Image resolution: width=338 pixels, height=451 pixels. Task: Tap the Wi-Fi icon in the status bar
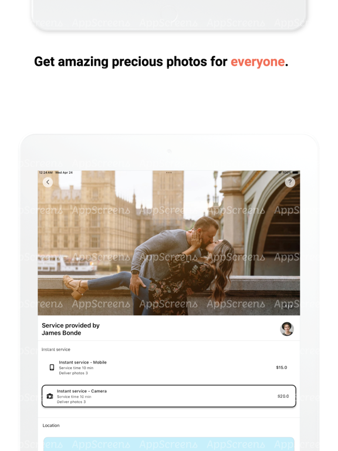(x=280, y=173)
